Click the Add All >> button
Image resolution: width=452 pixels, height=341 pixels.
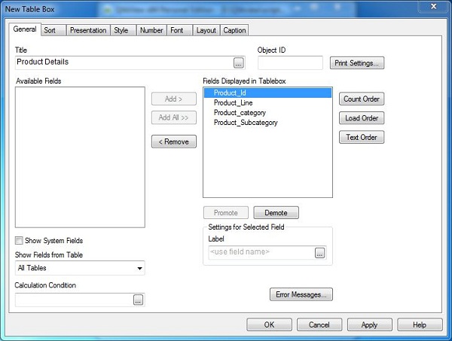(x=174, y=117)
